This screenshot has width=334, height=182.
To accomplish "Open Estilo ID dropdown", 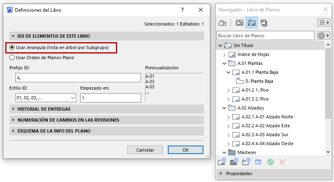I will [45, 98].
